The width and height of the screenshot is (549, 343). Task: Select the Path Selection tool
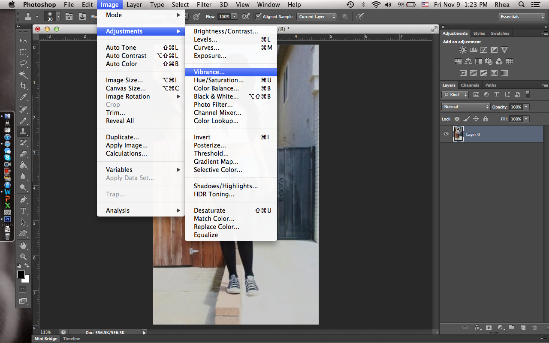(x=23, y=222)
